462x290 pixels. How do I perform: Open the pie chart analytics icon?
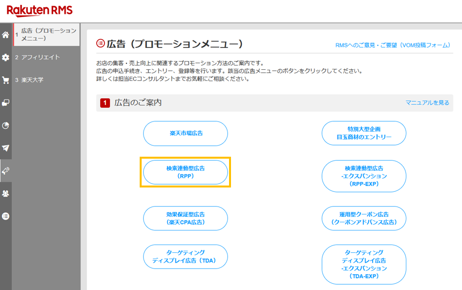5,125
